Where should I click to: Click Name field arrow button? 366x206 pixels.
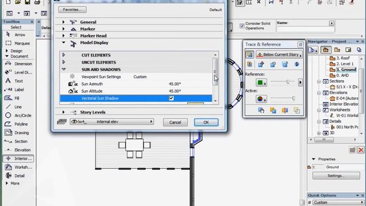pyautogui.click(x=332, y=23)
